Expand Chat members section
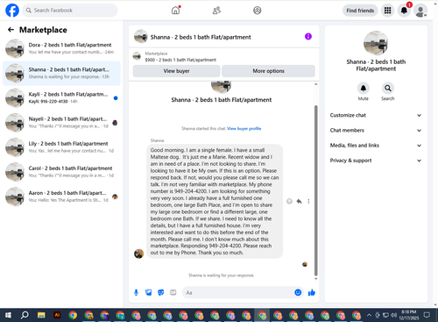Screen dimensions: 438x322 click(x=376, y=131)
